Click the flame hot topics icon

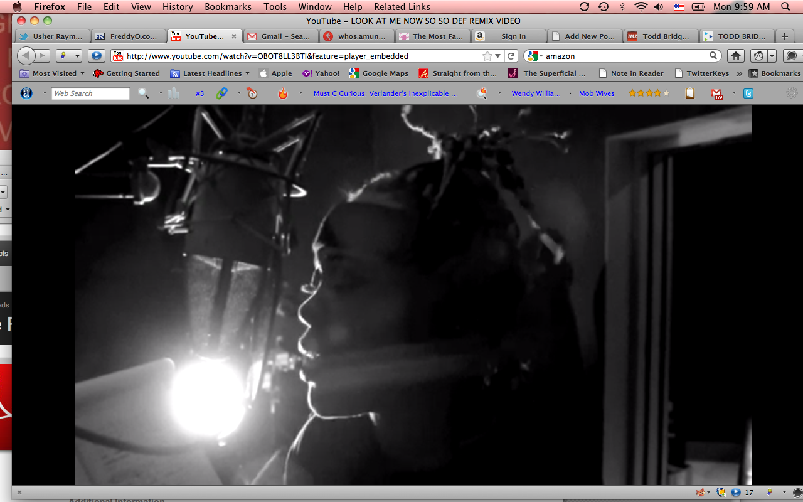[x=283, y=93]
